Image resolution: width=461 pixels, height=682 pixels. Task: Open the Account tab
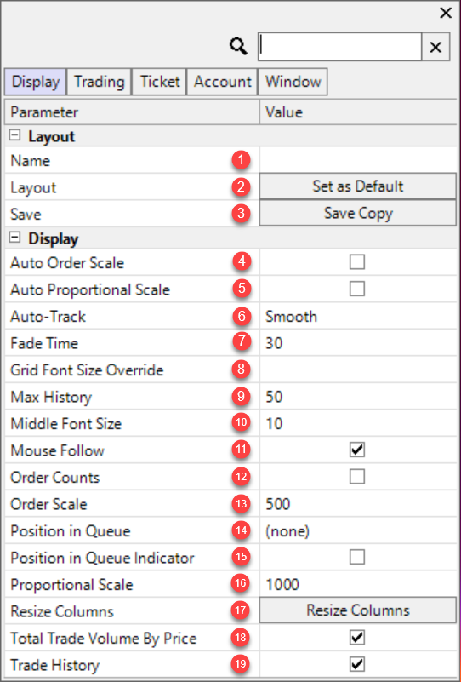pos(223,82)
